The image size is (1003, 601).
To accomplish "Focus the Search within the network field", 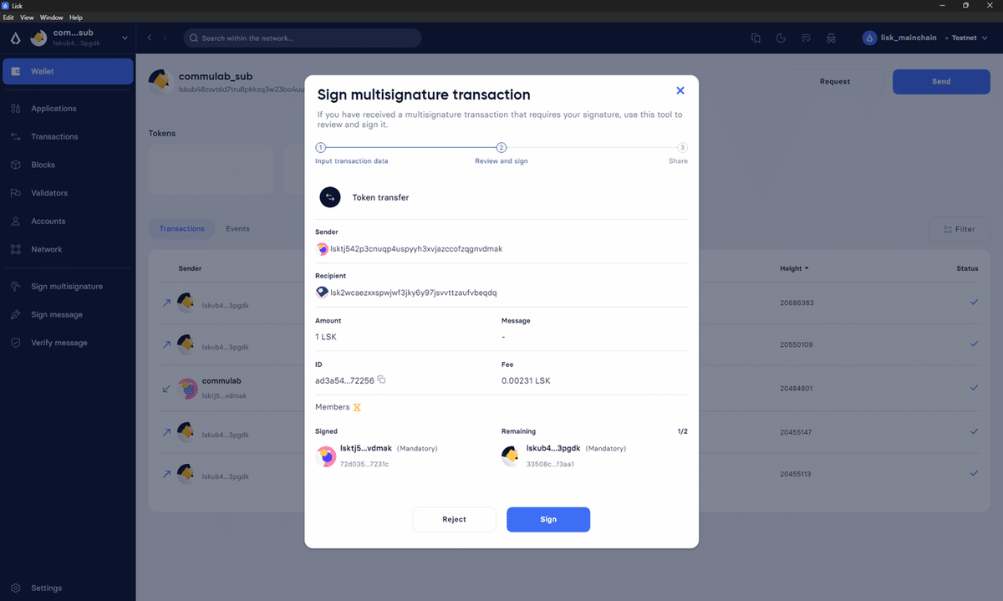I will (302, 38).
